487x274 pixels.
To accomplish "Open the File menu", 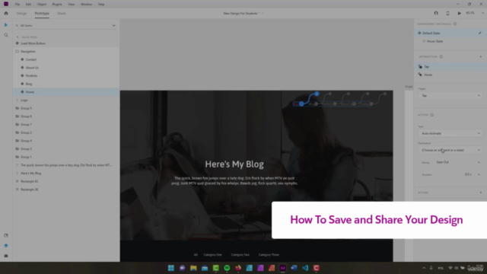I will (x=18, y=5).
